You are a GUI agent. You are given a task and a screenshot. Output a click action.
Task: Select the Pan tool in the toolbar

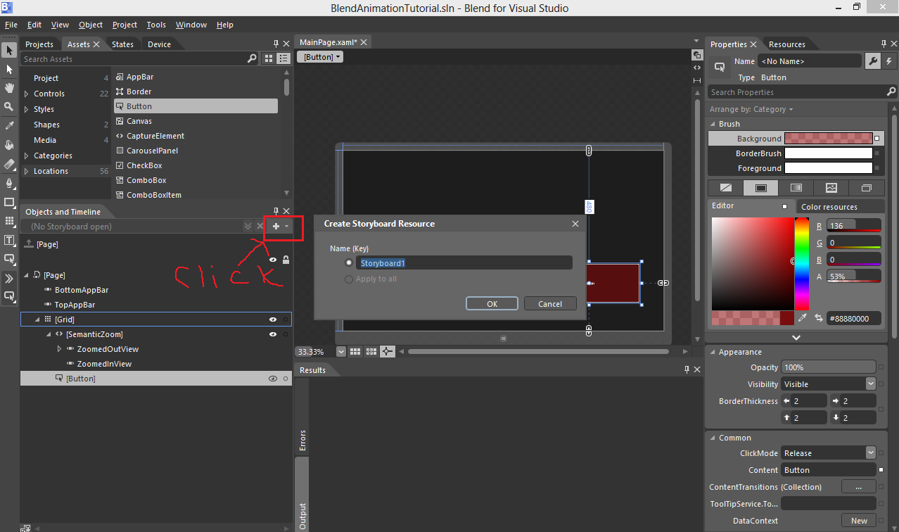point(9,87)
